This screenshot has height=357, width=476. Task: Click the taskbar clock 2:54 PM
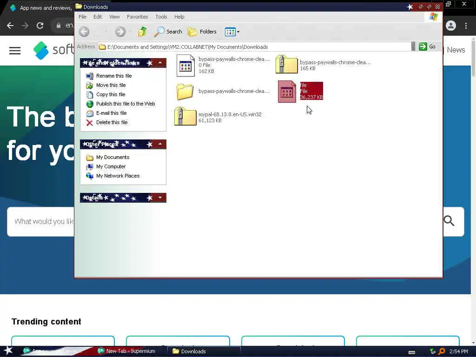tap(458, 351)
